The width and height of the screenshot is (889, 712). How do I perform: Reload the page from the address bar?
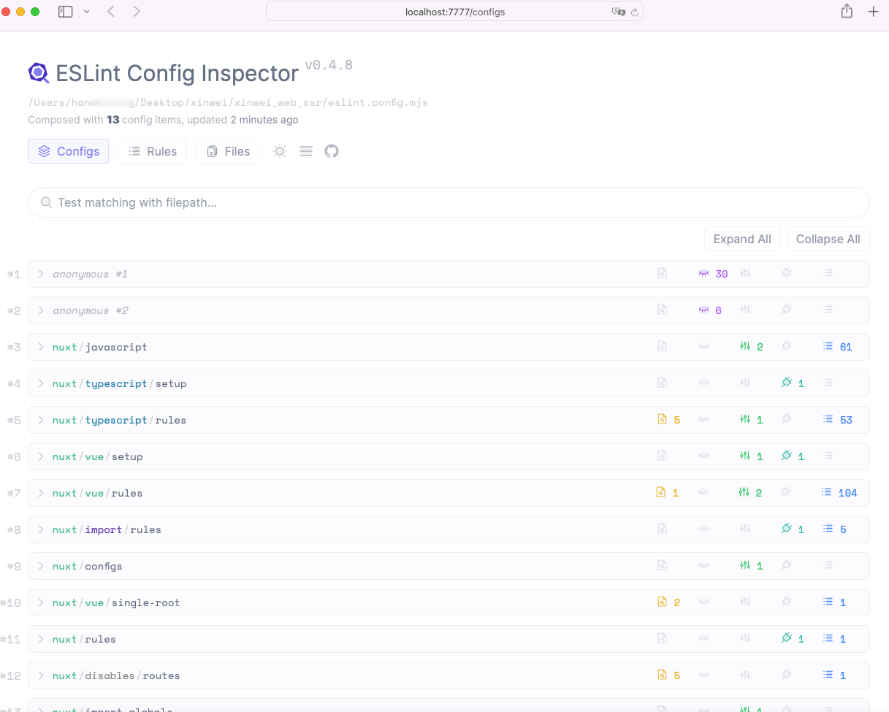[x=635, y=12]
